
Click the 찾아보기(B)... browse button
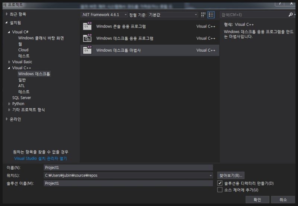click(231, 176)
